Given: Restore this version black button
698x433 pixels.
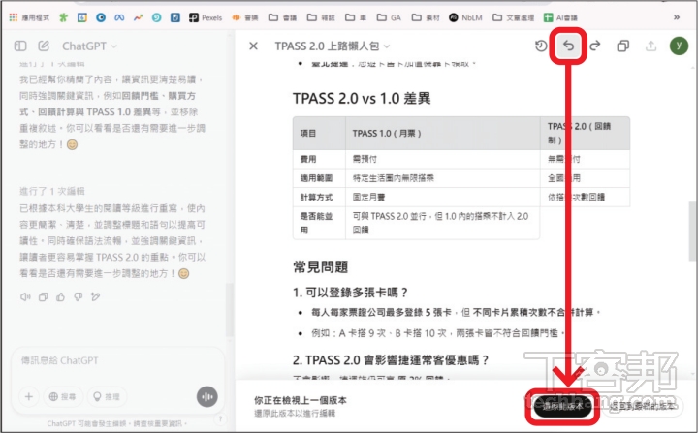Looking at the screenshot, I should coord(563,406).
